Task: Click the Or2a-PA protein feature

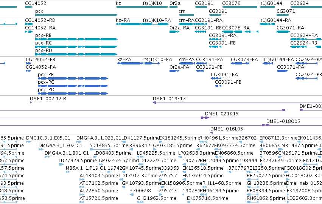Action: [174, 71]
